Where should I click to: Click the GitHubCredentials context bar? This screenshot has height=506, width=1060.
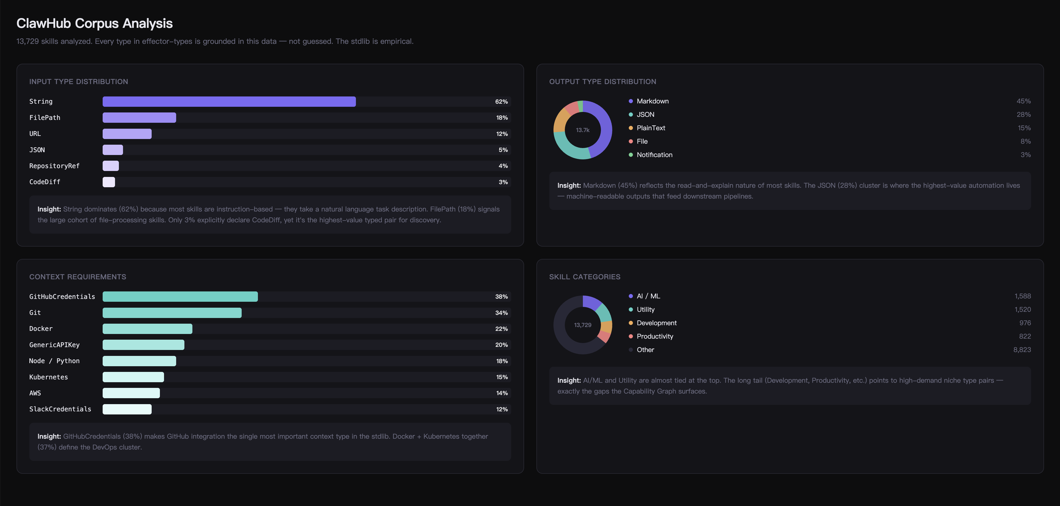click(180, 297)
